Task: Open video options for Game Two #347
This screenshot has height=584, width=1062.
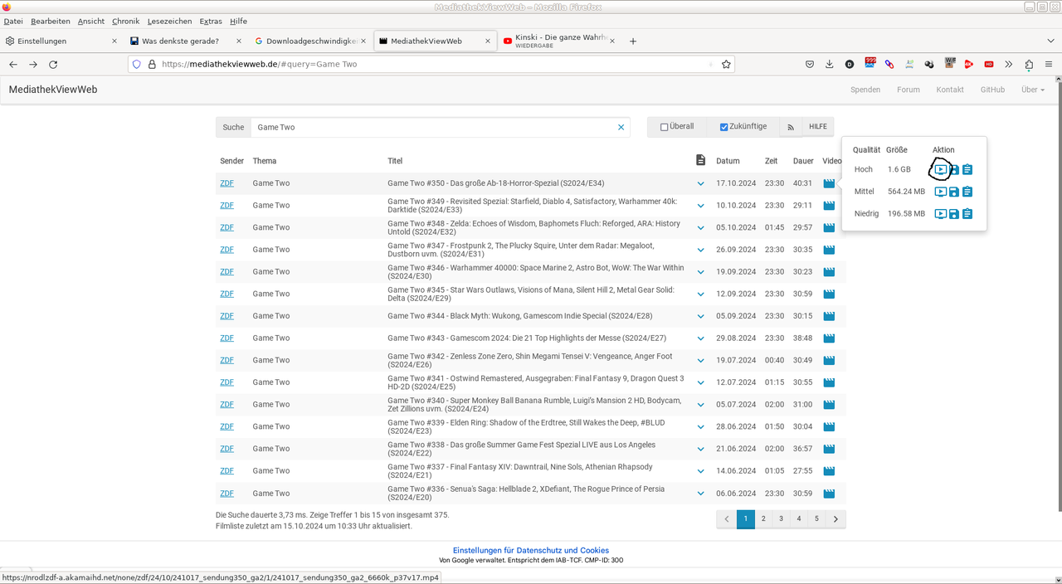Action: [x=829, y=250]
